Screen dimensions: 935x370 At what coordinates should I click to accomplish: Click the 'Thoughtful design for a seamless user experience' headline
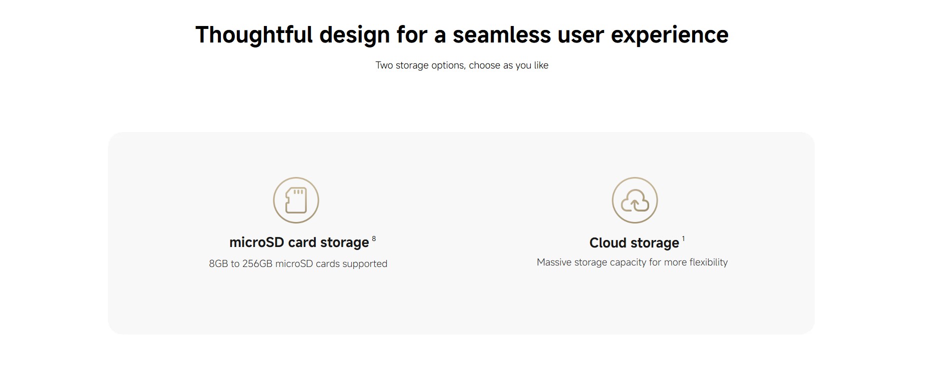[x=462, y=35]
